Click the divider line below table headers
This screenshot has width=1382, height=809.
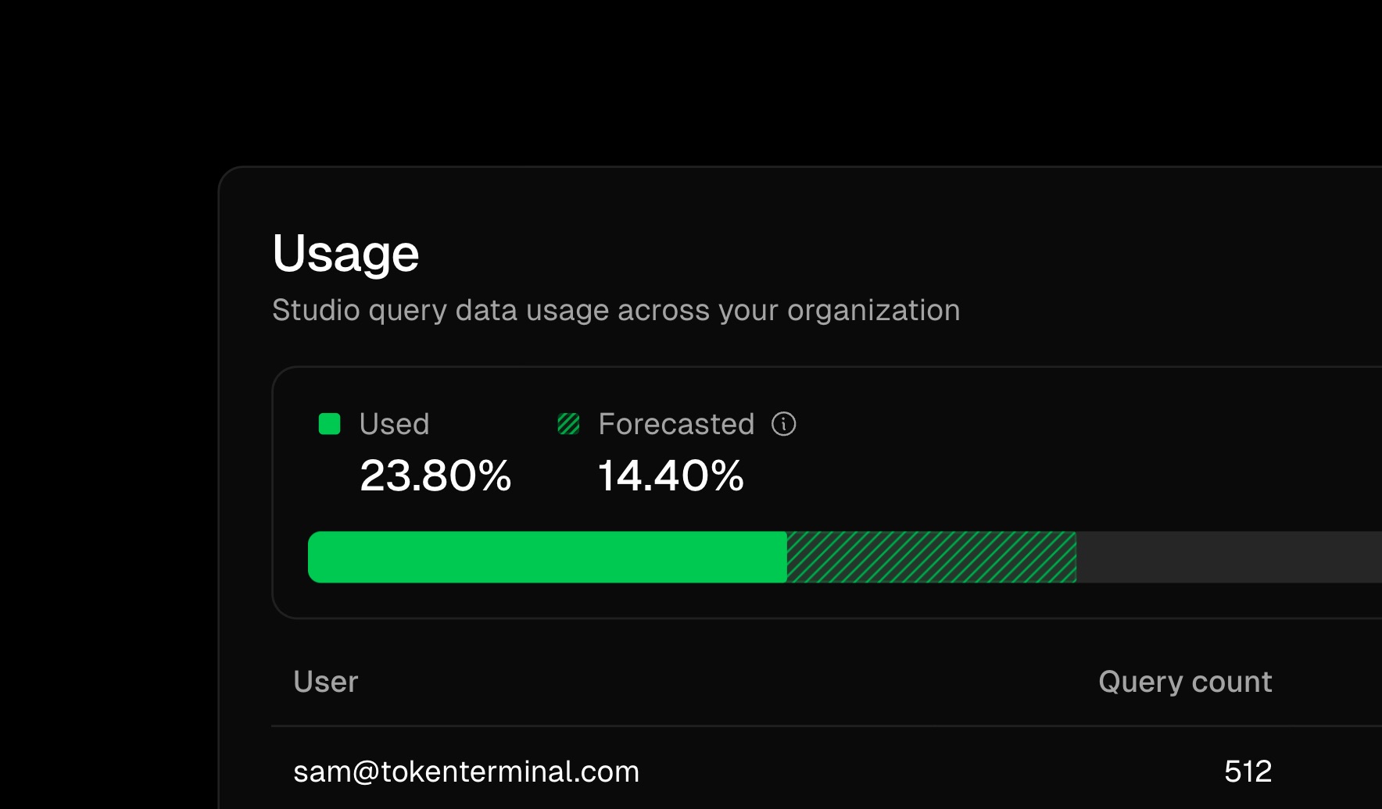tap(782, 726)
